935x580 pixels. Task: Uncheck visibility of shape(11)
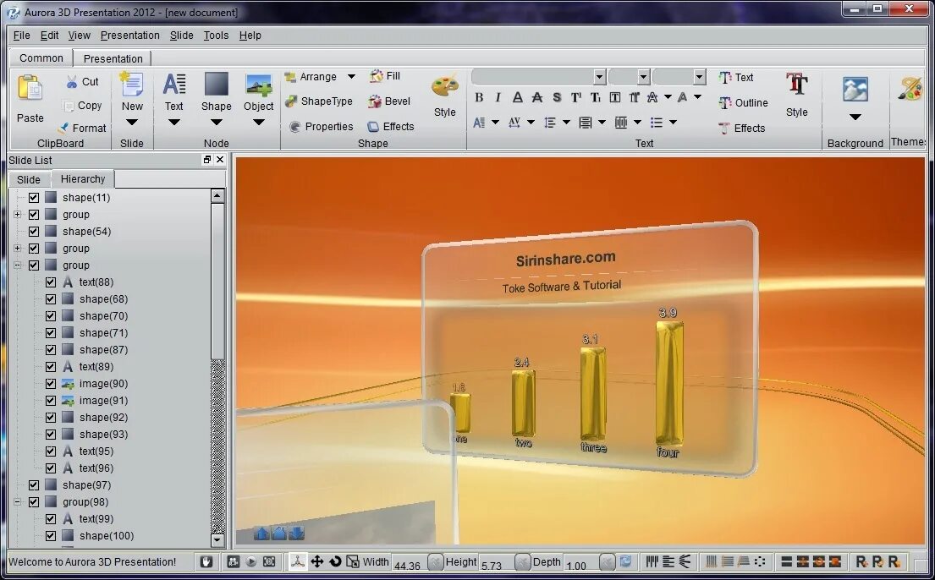(33, 197)
